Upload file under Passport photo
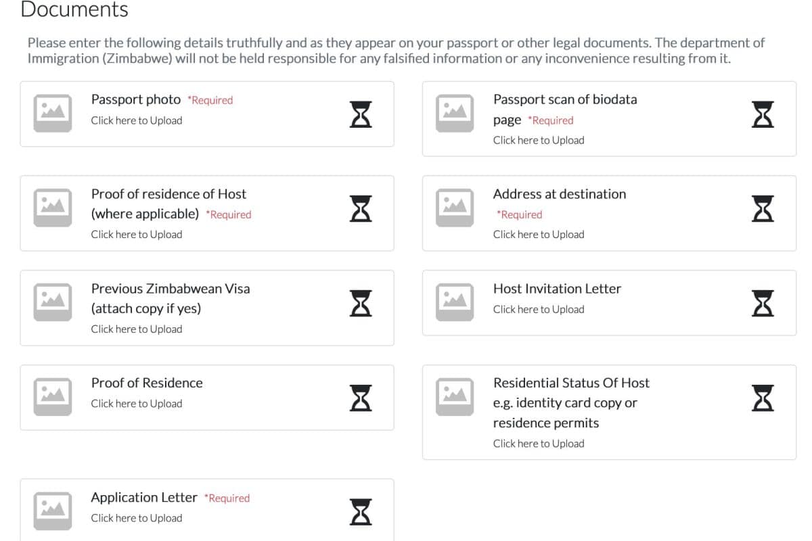Screen dimensions: 812x541 click(137, 120)
